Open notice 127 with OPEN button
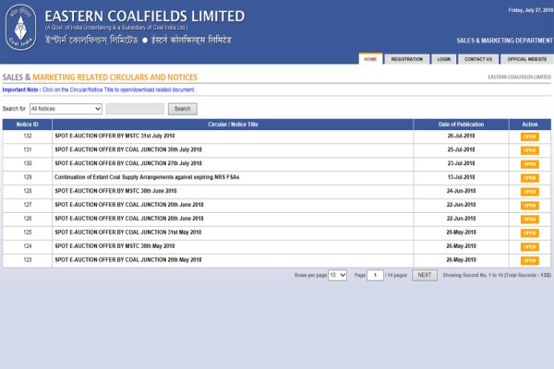This screenshot has height=369, width=554. [530, 206]
